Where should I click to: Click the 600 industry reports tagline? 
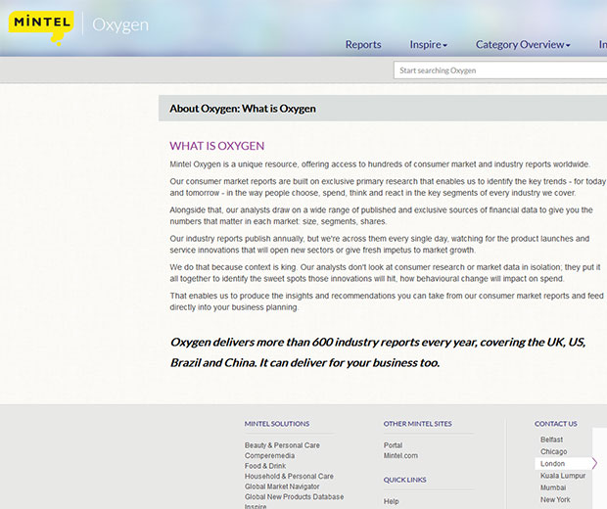tap(378, 352)
